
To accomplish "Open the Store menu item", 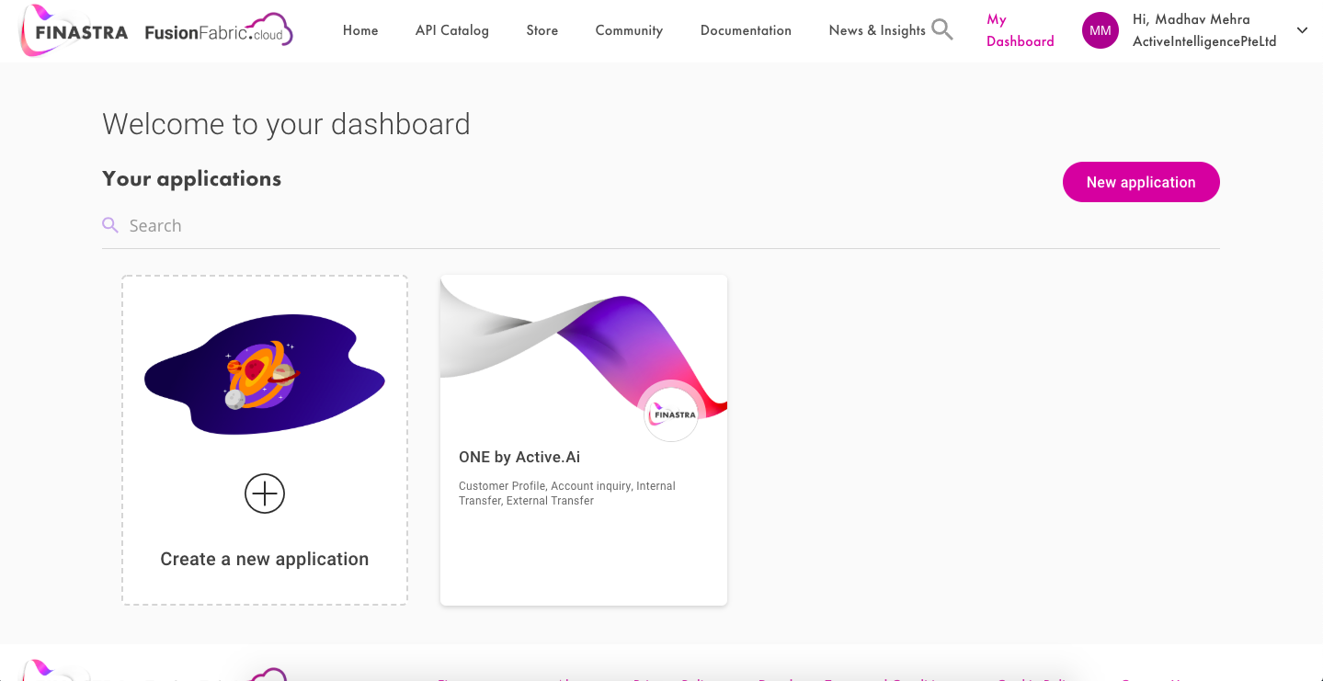I will coord(542,30).
